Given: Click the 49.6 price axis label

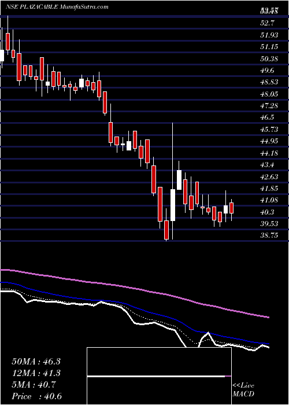Looking at the screenshot, I should pyautogui.click(x=268, y=71).
